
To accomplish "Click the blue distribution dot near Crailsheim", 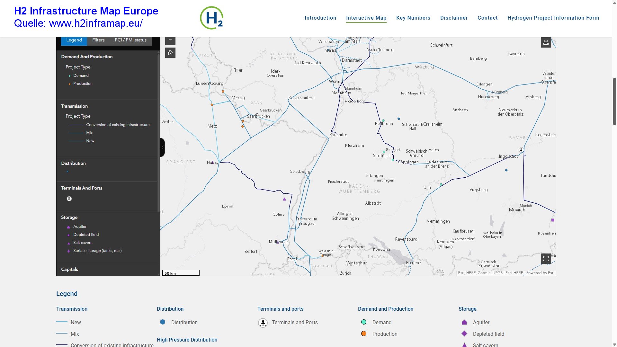I will pyautogui.click(x=399, y=119).
